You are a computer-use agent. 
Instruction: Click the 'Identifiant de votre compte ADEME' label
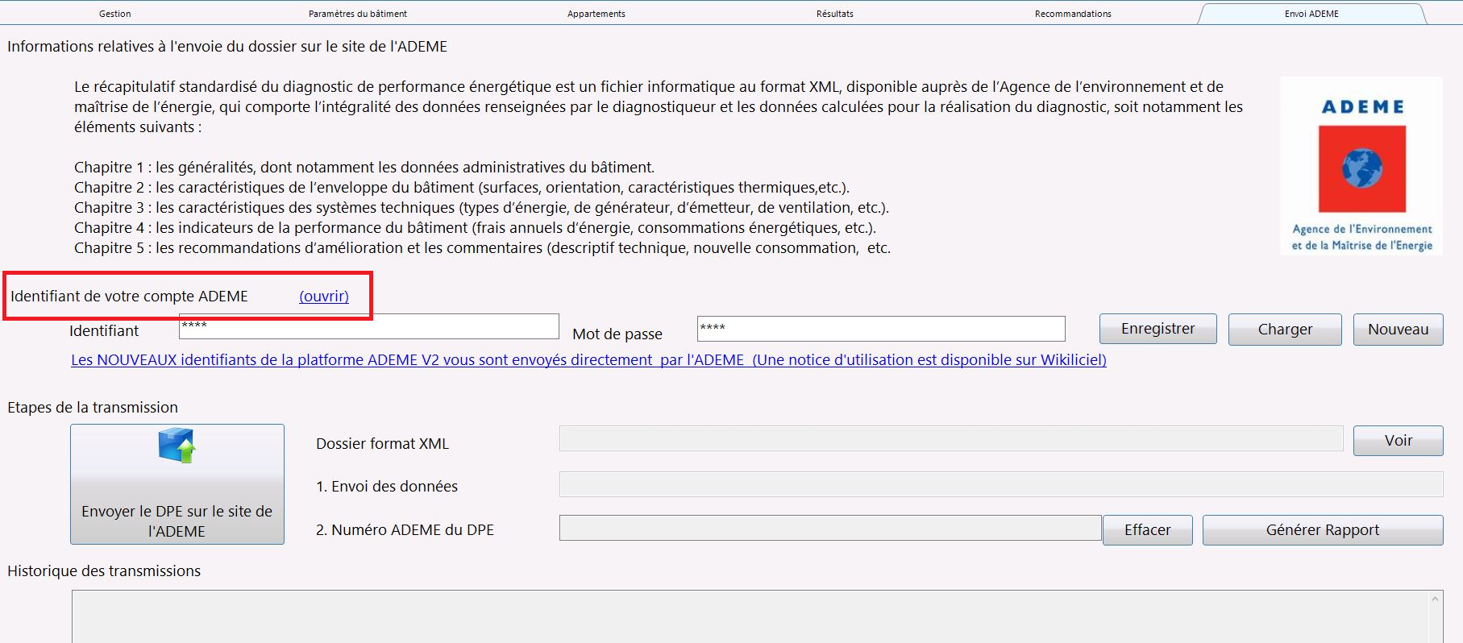pos(129,296)
